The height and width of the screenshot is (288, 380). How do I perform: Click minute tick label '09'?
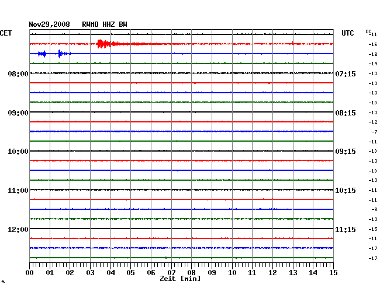(212, 273)
